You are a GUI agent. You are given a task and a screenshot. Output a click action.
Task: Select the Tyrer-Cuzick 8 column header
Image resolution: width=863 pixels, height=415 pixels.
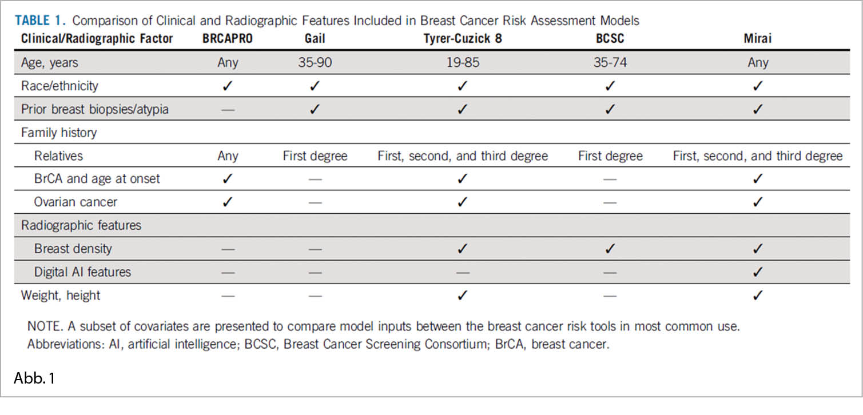pyautogui.click(x=462, y=39)
